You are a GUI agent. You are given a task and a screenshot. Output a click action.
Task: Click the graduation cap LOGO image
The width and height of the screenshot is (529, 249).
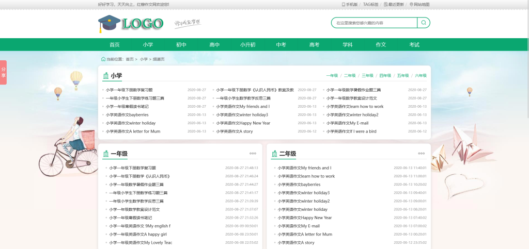click(131, 23)
